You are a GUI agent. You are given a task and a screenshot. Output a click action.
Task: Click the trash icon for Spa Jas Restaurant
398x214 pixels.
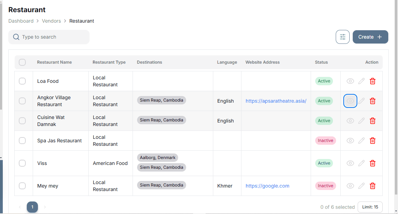(372, 141)
